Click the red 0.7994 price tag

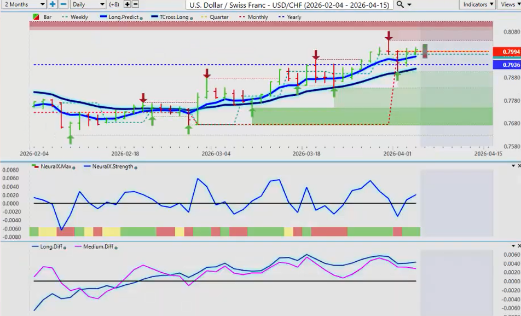507,52
